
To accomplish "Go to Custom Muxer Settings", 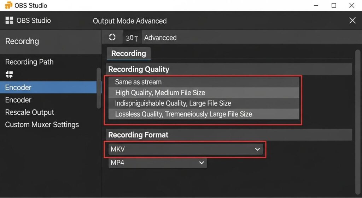I will (x=42, y=125).
